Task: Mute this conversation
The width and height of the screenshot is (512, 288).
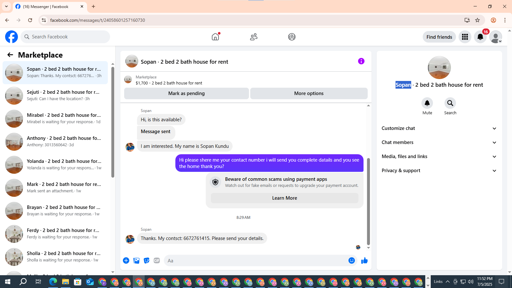Action: pos(427,103)
